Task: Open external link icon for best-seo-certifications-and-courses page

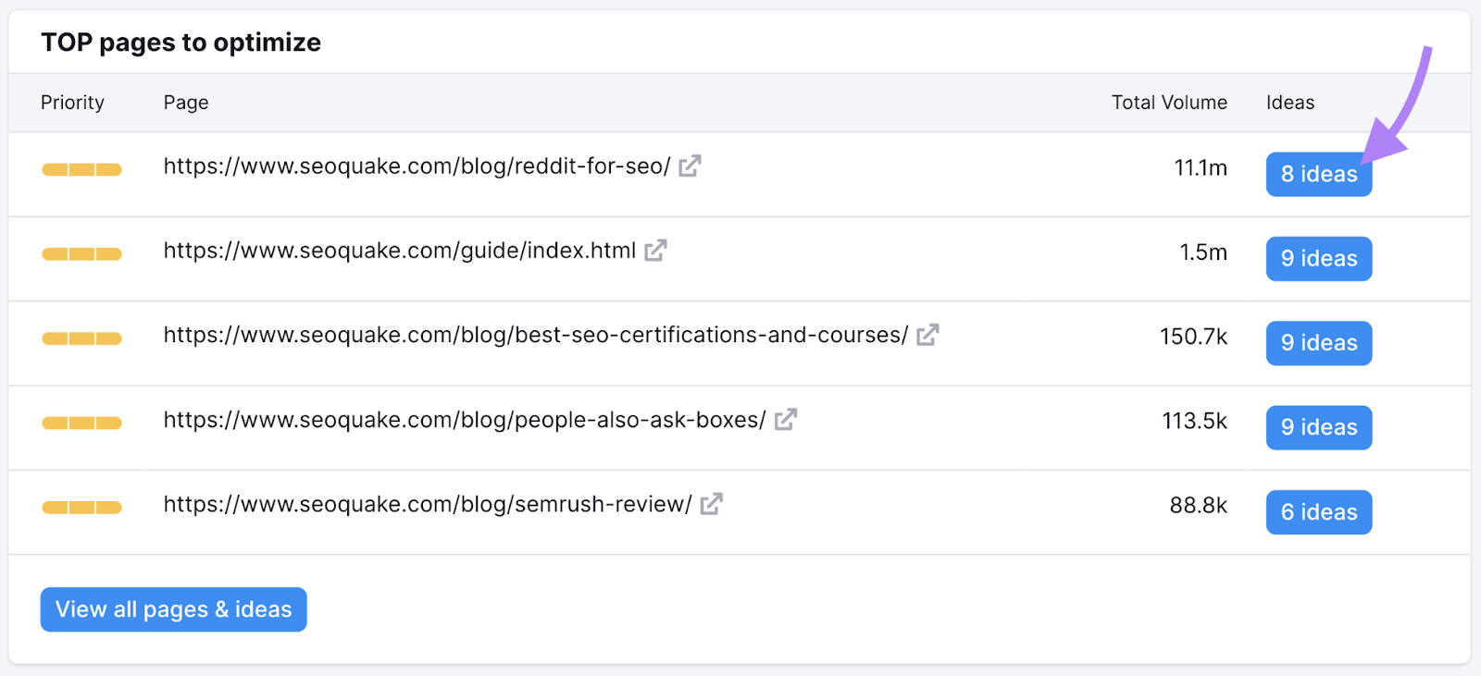Action: (927, 335)
